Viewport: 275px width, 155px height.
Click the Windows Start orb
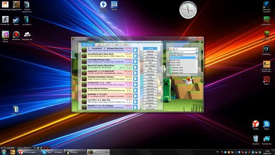point(4,152)
